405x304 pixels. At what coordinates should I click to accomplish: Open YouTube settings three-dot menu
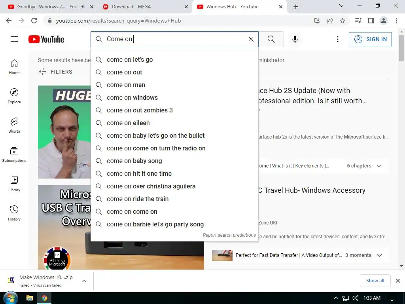click(x=338, y=39)
